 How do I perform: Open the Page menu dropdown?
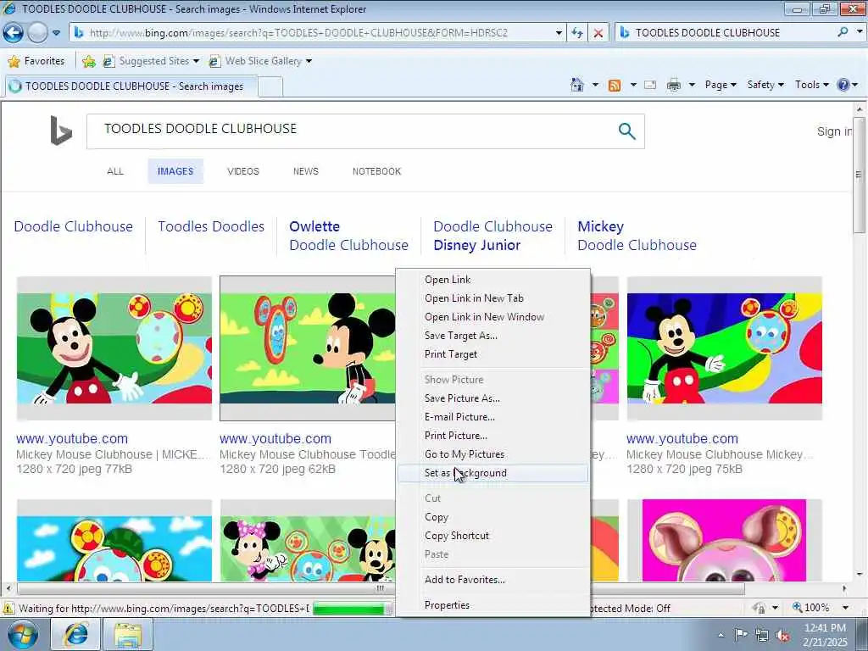point(721,85)
